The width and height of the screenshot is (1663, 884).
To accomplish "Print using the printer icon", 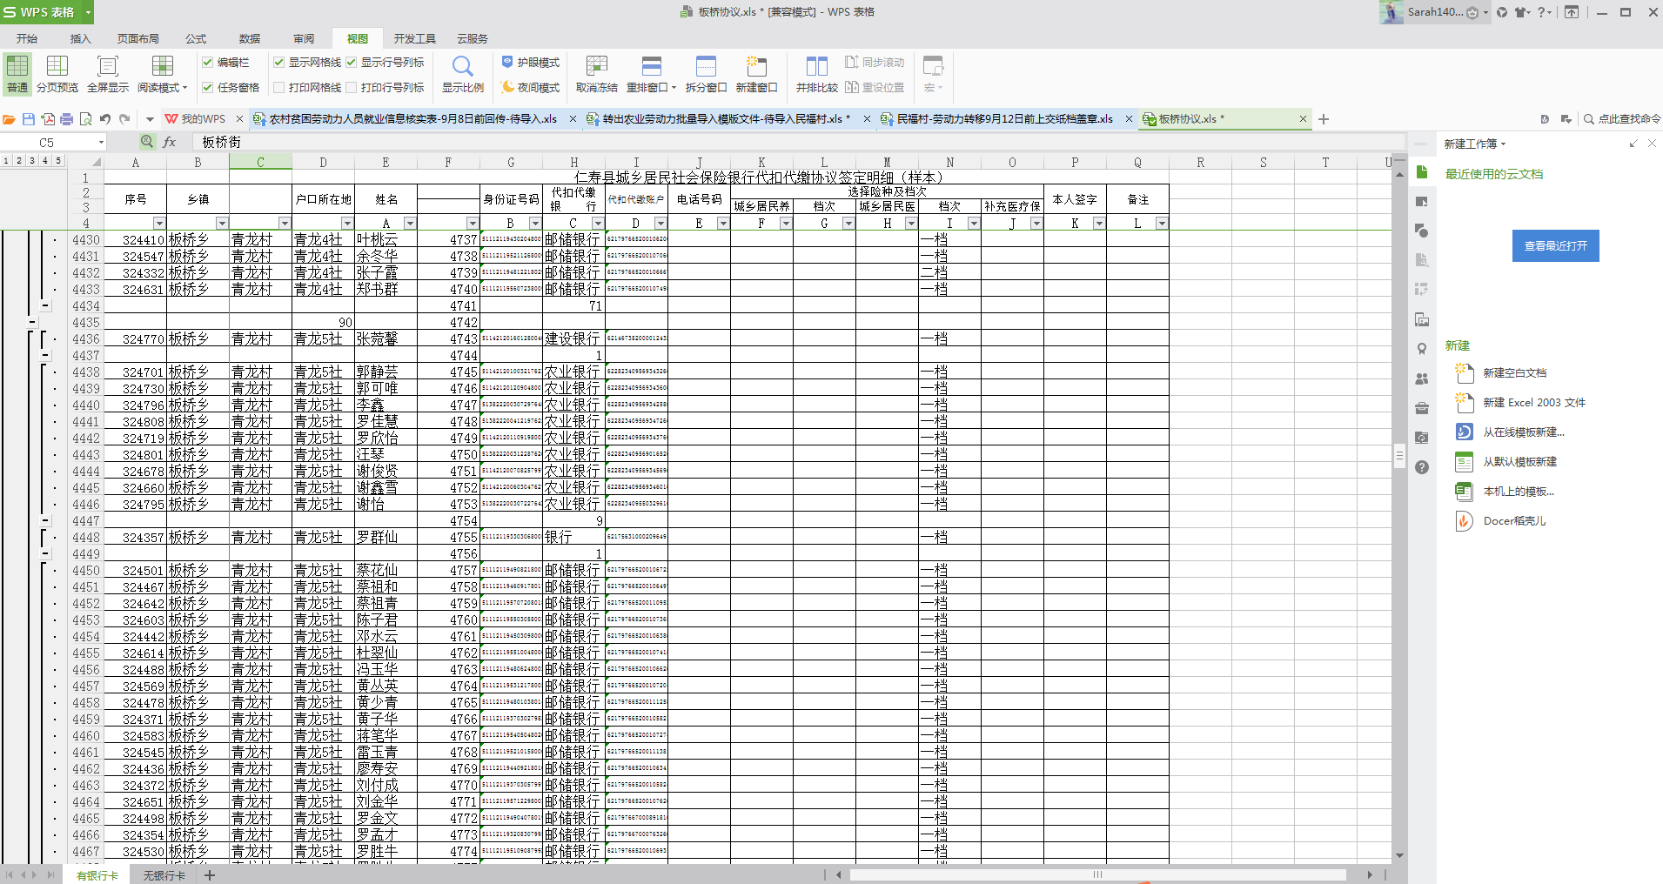I will click(x=67, y=119).
